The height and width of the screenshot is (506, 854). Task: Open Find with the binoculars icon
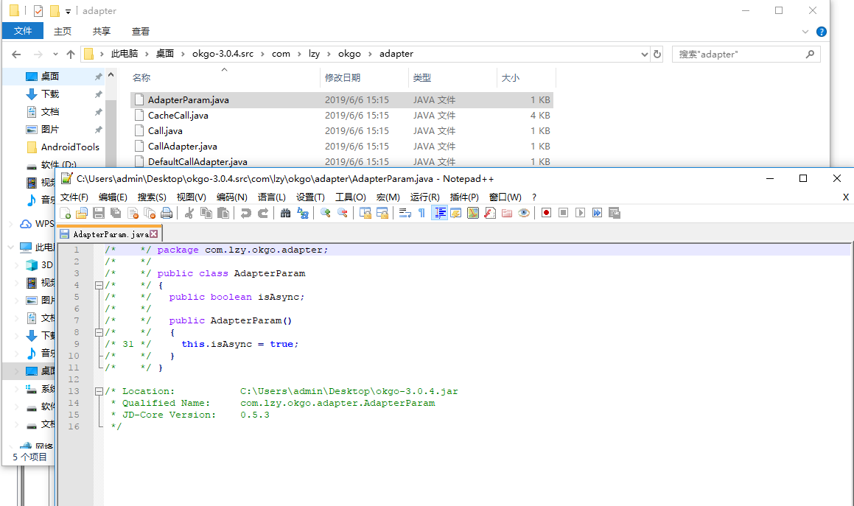pos(285,213)
